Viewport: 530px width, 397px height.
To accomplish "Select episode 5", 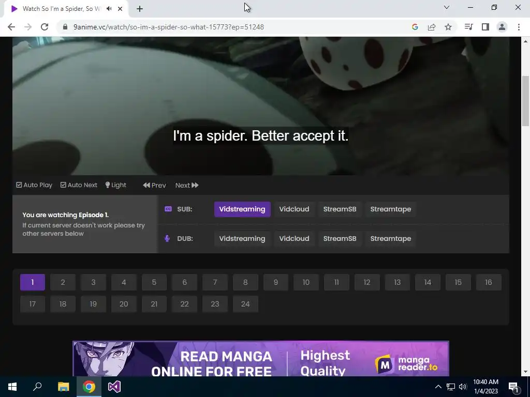I will click(x=154, y=282).
